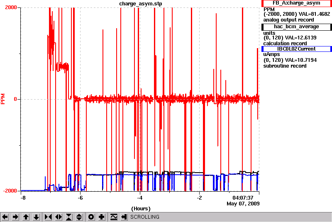The width and height of the screenshot is (332, 222).
Task: Click the -8 hour x-axis tick label
Action: (23, 198)
